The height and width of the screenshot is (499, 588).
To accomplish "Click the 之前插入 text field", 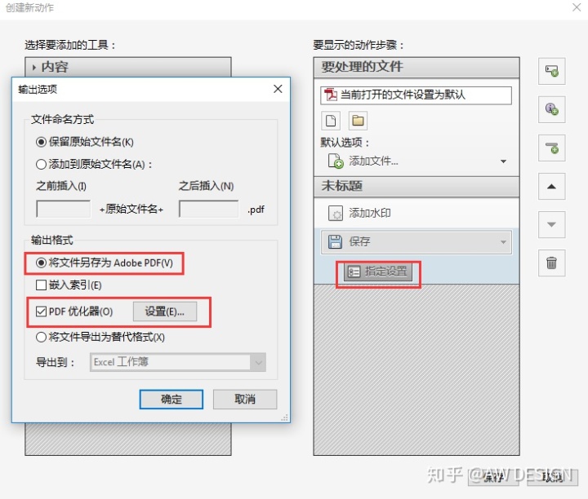I will [64, 209].
